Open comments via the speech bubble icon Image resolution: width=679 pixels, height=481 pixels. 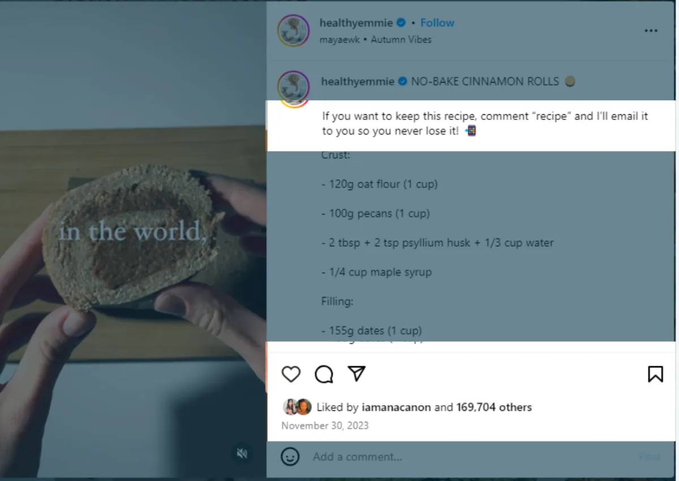tap(324, 374)
